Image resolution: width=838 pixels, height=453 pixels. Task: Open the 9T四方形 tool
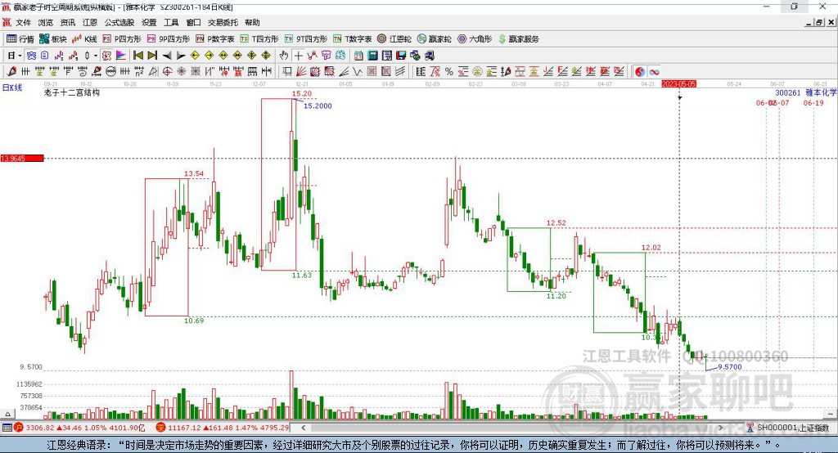[306, 39]
